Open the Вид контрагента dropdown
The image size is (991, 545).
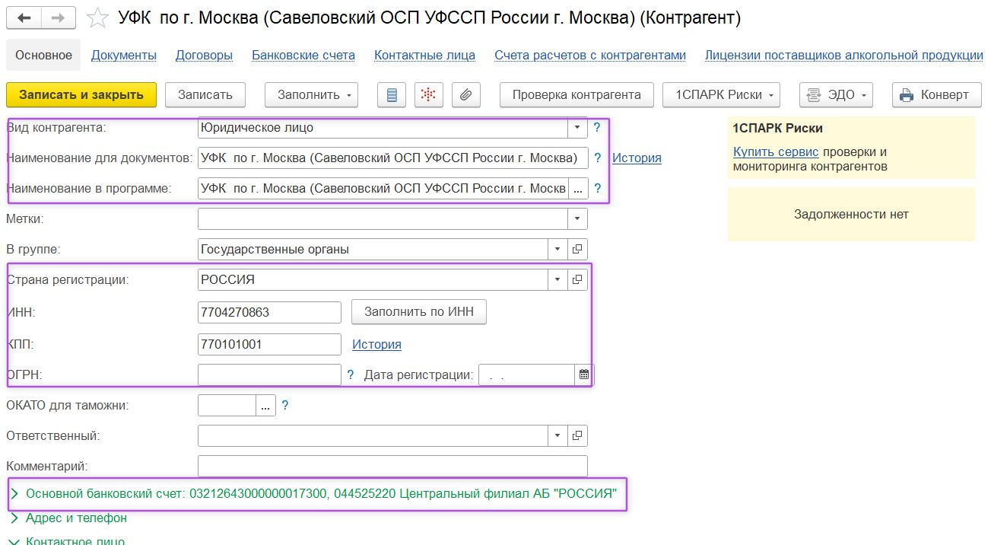(x=576, y=127)
